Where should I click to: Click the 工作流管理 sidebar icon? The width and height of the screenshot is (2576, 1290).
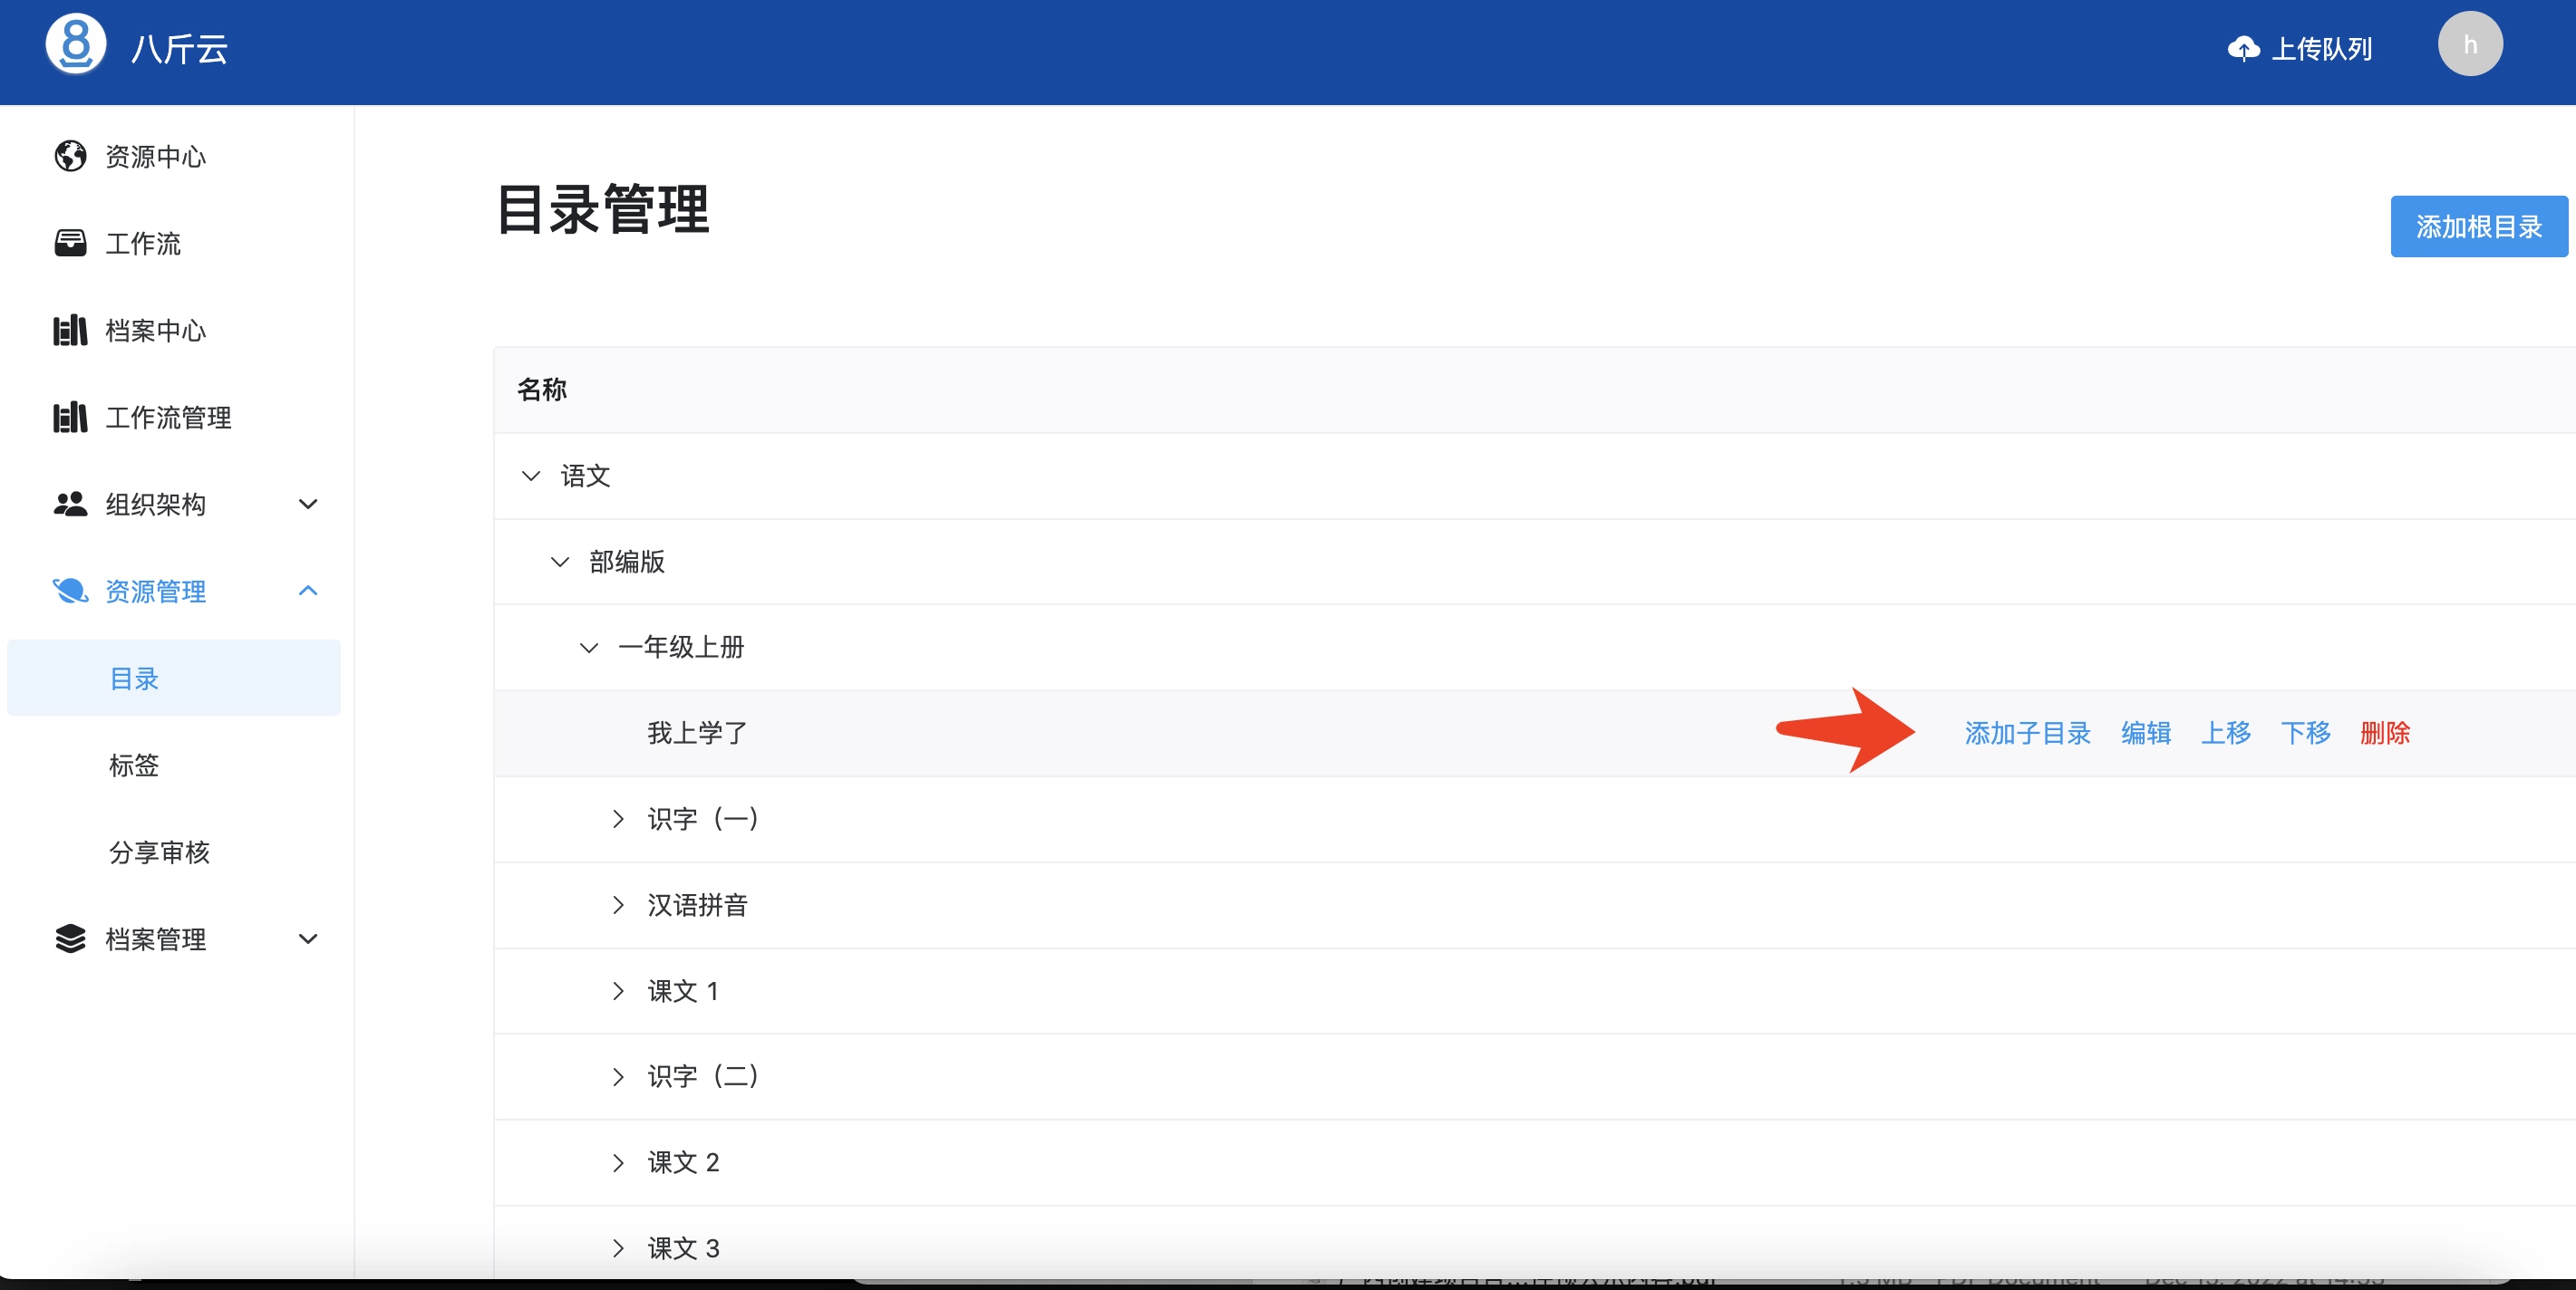(70, 417)
